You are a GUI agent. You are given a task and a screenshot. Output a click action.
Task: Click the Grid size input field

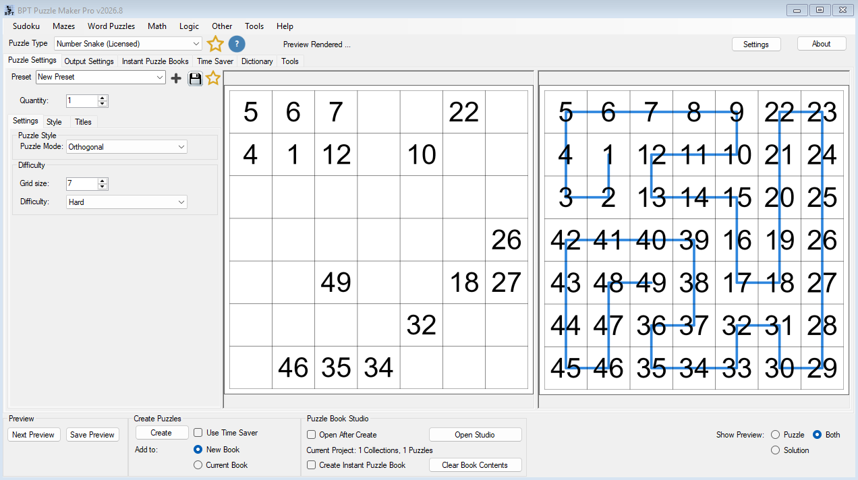pos(82,183)
